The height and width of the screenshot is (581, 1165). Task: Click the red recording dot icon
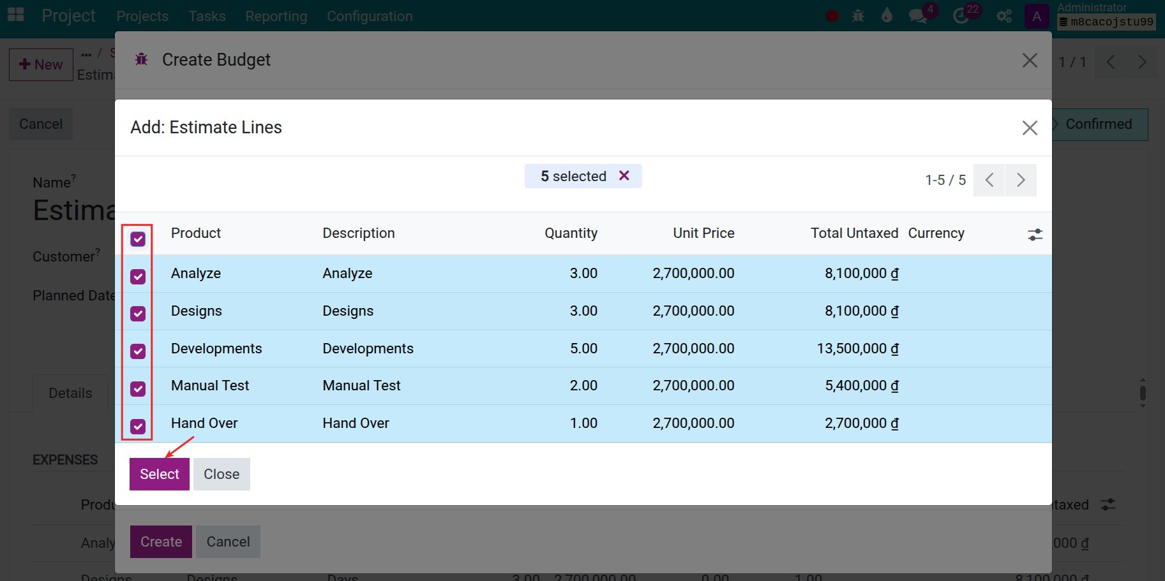[832, 16]
